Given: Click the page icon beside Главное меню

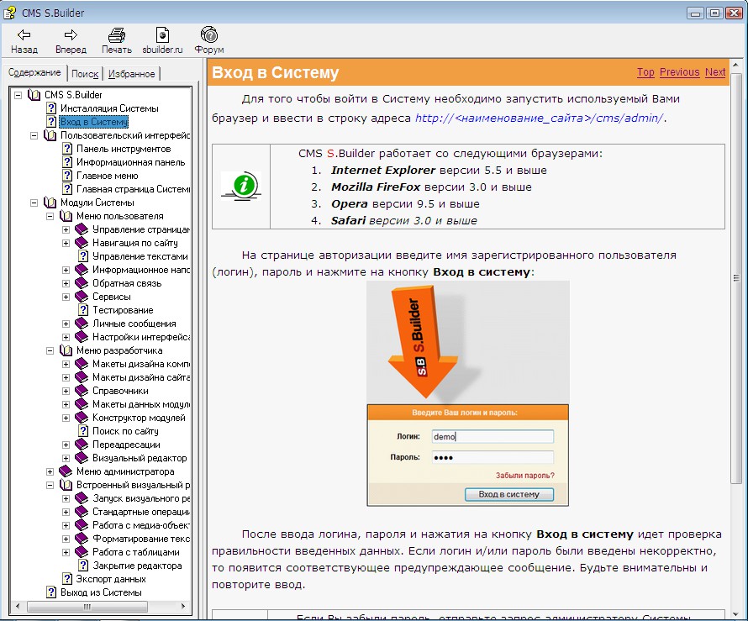Looking at the screenshot, I should click(x=67, y=176).
